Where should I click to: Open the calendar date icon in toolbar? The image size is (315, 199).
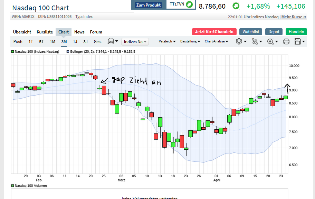click(x=111, y=41)
